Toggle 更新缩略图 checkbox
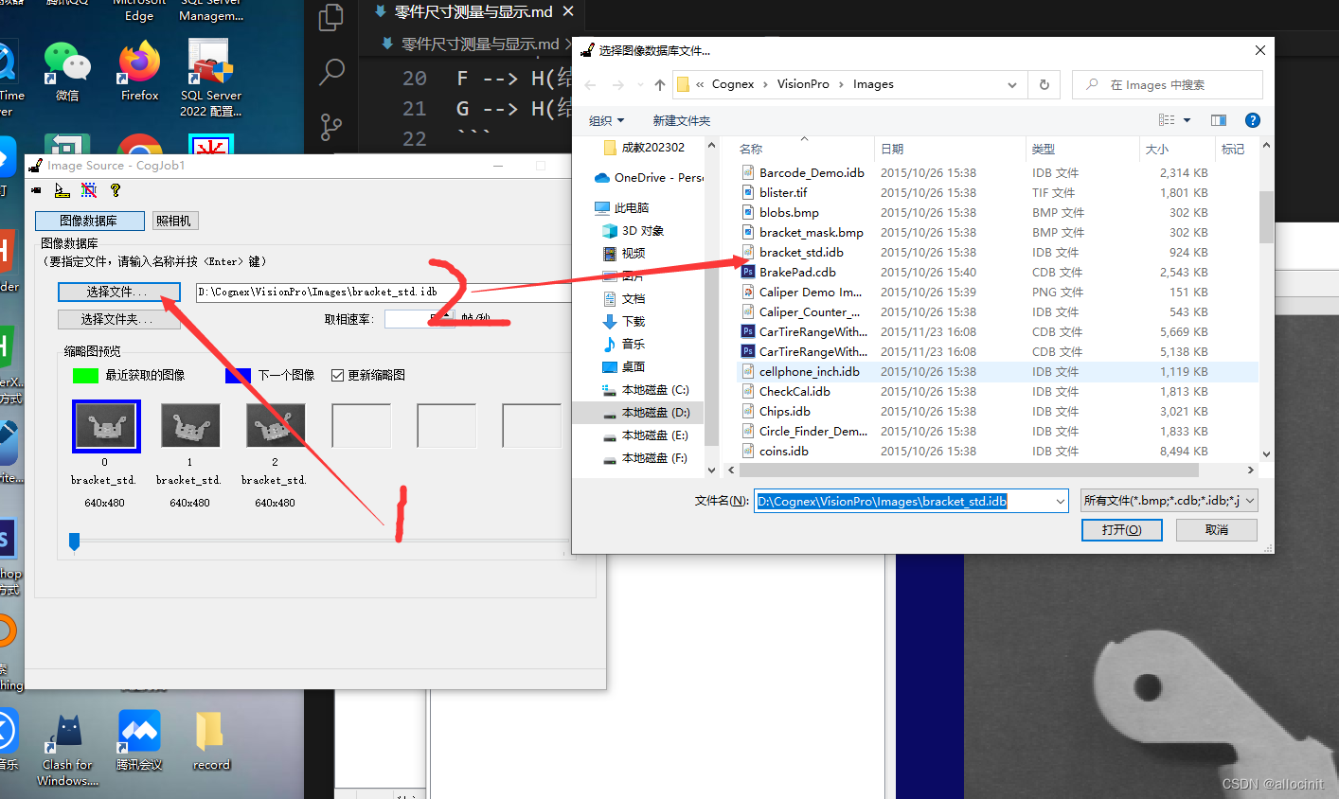The height and width of the screenshot is (799, 1339). [x=337, y=375]
